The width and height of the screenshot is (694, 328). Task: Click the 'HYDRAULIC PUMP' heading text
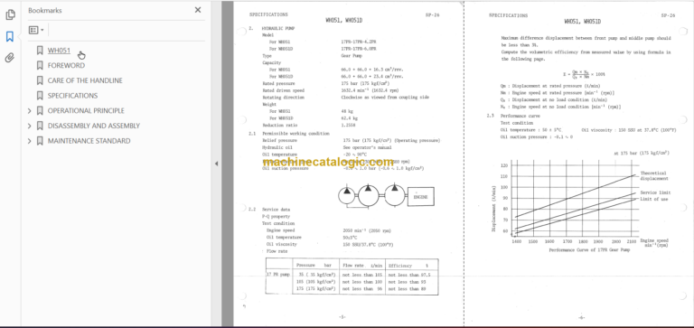point(278,28)
